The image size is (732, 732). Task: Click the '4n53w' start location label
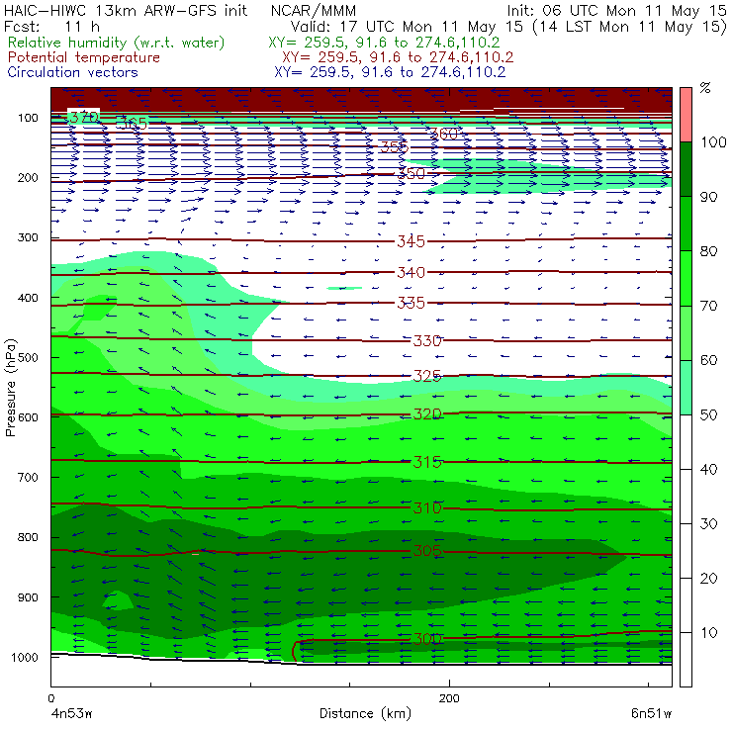click(x=71, y=714)
